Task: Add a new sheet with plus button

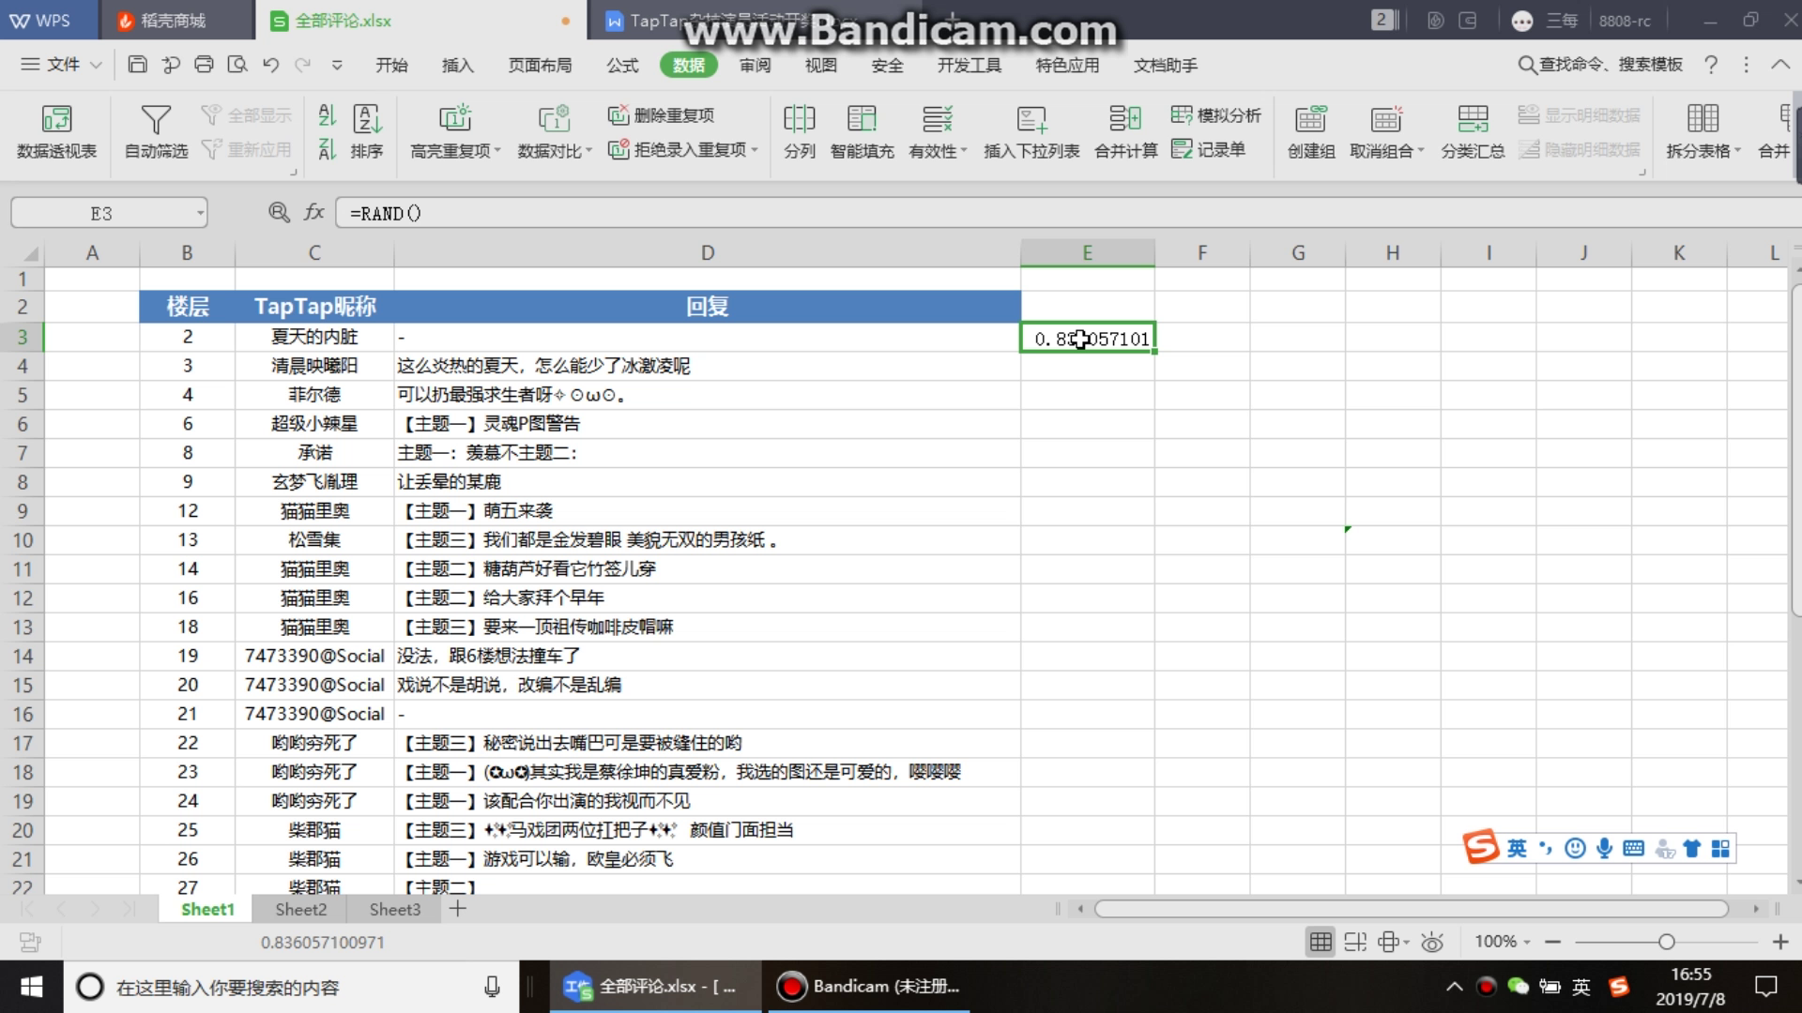Action: [457, 908]
